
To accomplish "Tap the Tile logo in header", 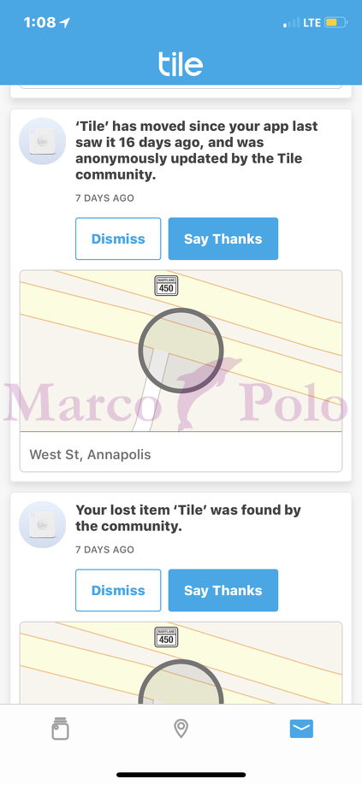I will pyautogui.click(x=181, y=64).
